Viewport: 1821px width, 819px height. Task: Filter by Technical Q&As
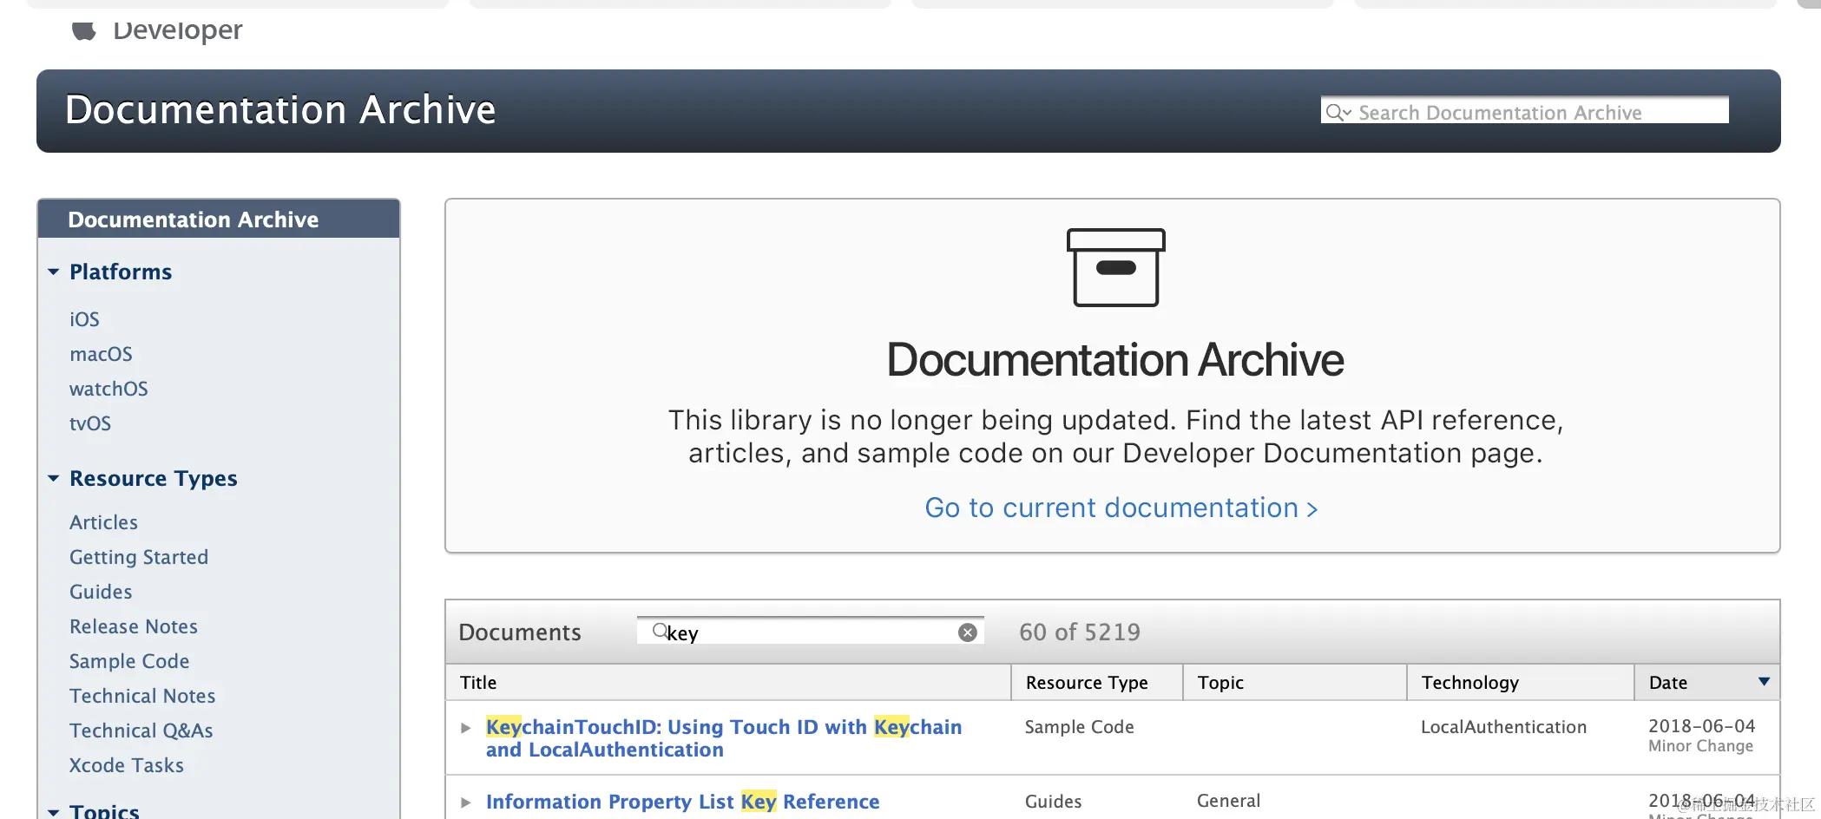click(141, 731)
